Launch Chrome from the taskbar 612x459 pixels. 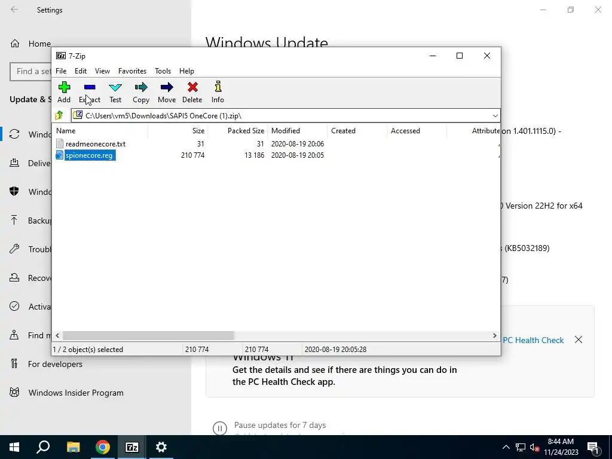click(102, 447)
